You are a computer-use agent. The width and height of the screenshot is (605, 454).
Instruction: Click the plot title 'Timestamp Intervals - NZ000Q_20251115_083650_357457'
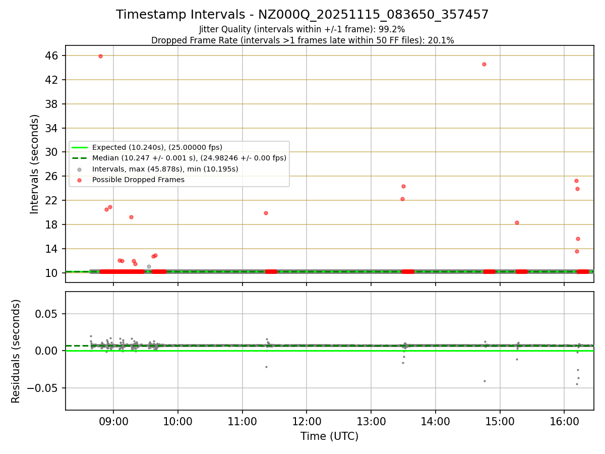(x=302, y=15)
